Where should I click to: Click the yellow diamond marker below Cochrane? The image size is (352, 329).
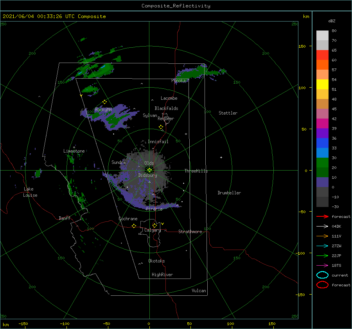(x=134, y=226)
